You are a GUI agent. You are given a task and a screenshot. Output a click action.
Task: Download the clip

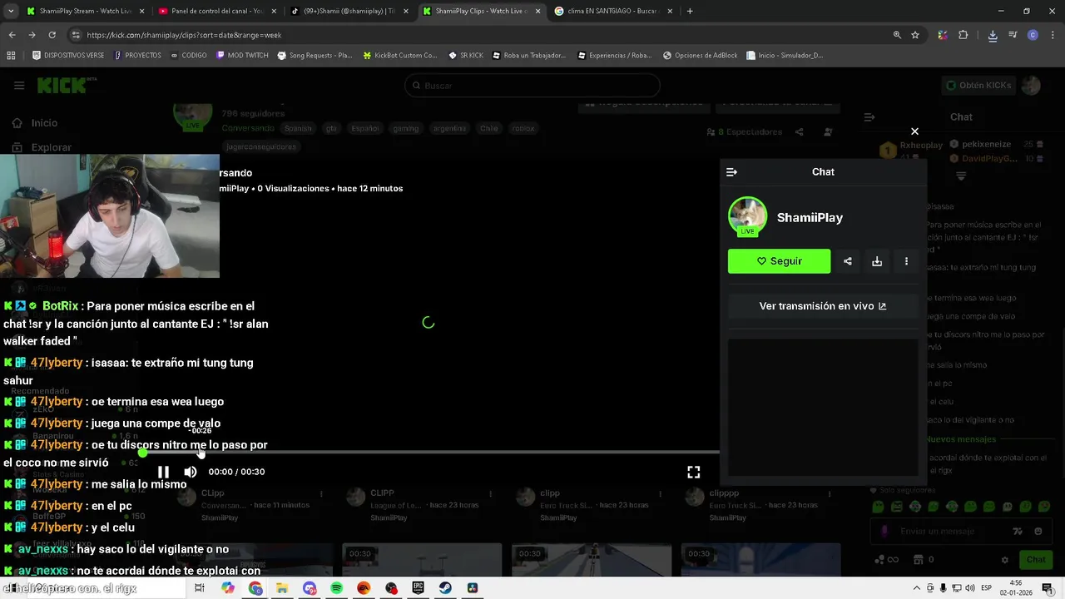pyautogui.click(x=877, y=261)
